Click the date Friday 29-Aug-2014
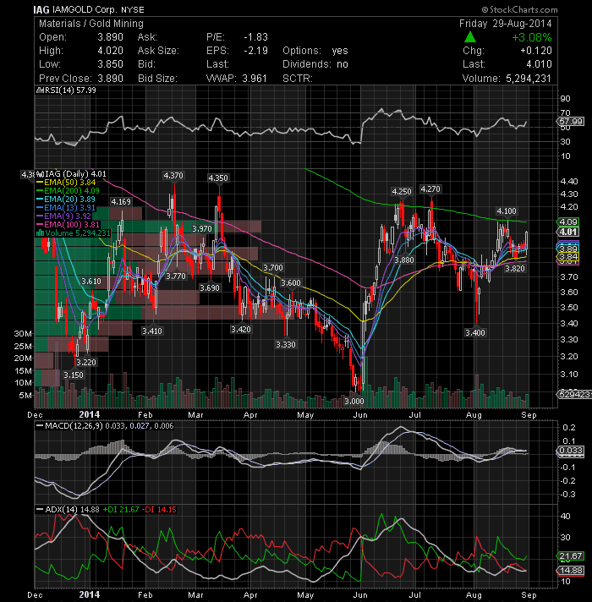The width and height of the screenshot is (592, 602). coord(505,24)
